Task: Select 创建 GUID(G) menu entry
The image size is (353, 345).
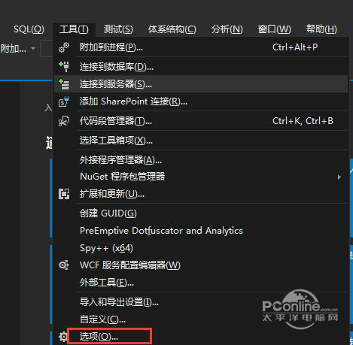Action: point(108,213)
